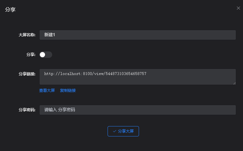Click the 新建1 name text
Screen dimensions: 243x151
point(50,35)
